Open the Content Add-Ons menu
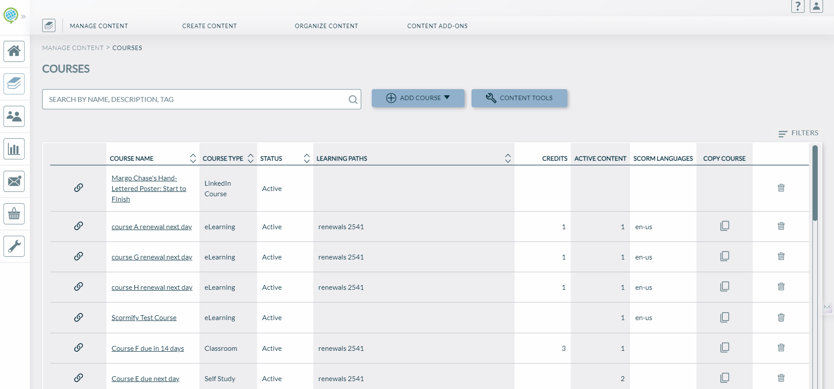 point(437,26)
